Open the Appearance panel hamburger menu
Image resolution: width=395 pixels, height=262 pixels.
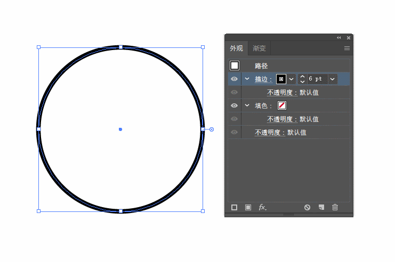click(347, 48)
